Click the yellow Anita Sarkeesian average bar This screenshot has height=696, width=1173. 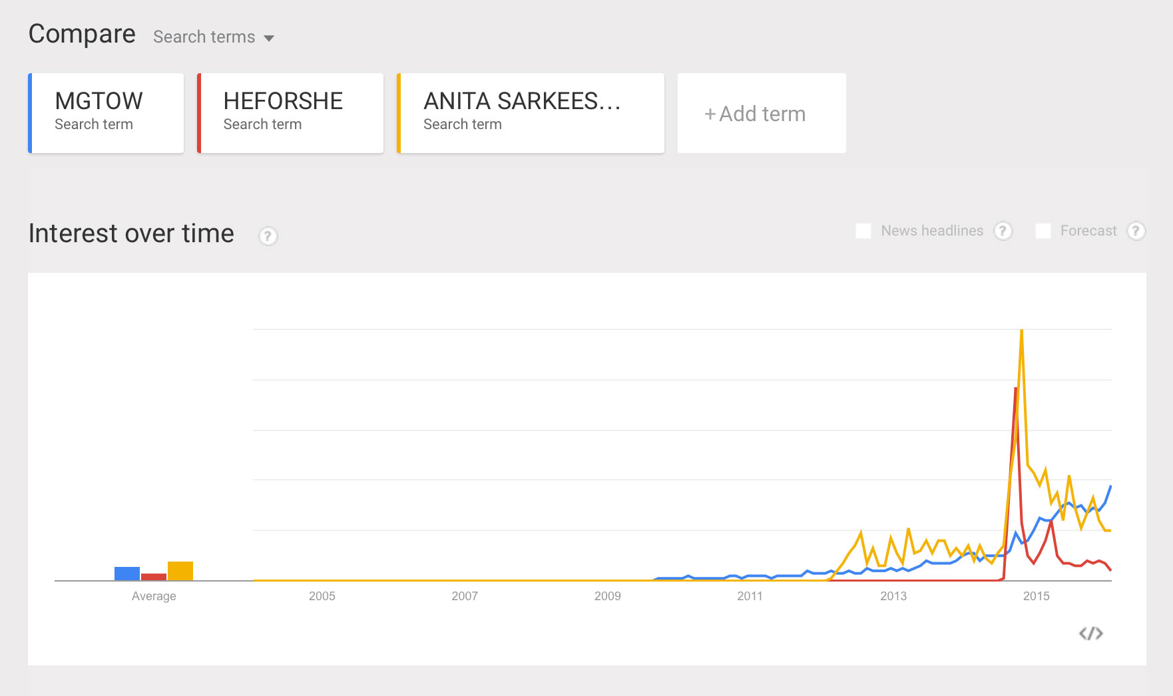tap(180, 571)
